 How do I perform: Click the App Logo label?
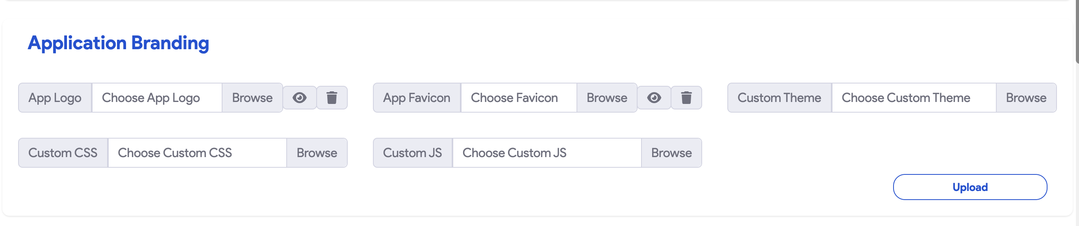click(55, 98)
